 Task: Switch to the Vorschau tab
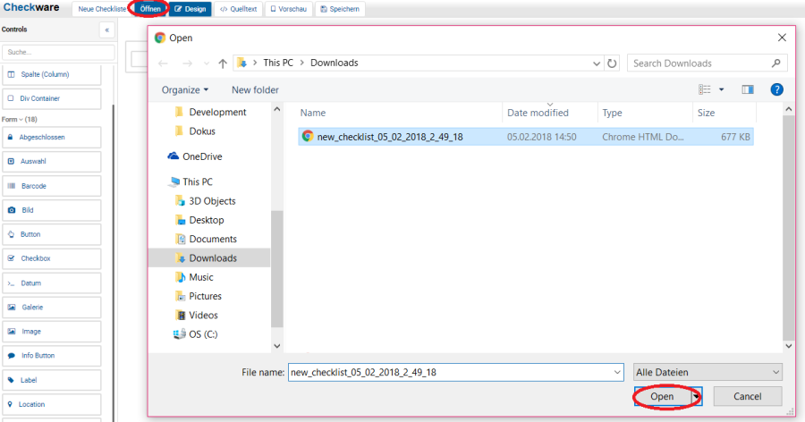click(x=289, y=9)
